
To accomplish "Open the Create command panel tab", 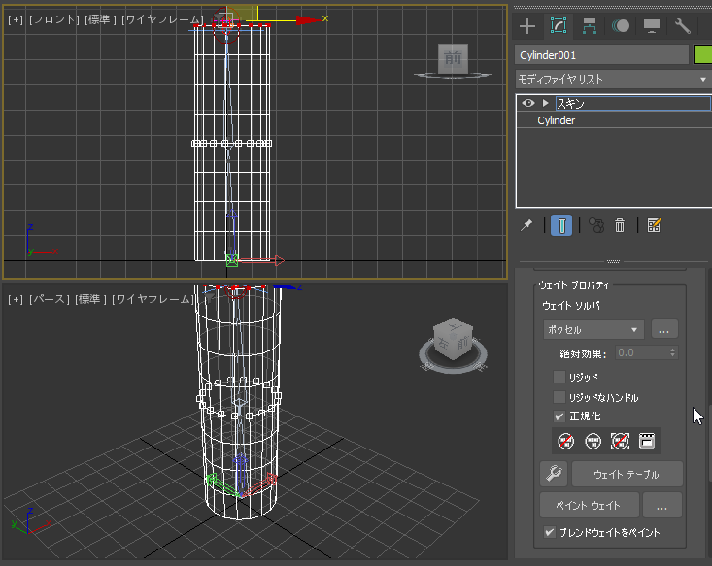I will pos(527,26).
